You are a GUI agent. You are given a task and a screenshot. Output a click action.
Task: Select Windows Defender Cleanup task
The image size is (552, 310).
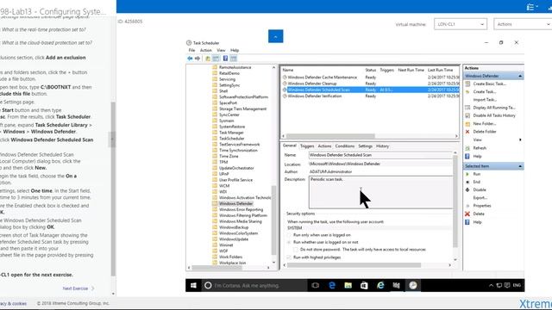click(x=312, y=84)
